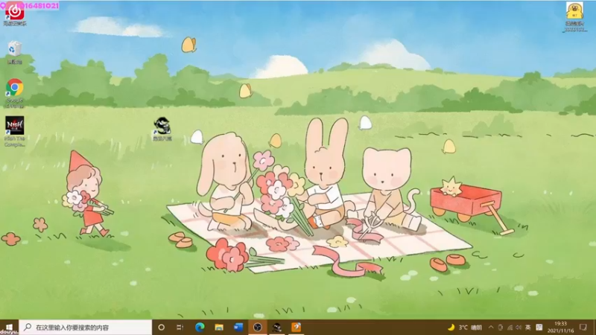Launch Google Chrome from the desktop
This screenshot has height=335, width=596.
point(14,93)
